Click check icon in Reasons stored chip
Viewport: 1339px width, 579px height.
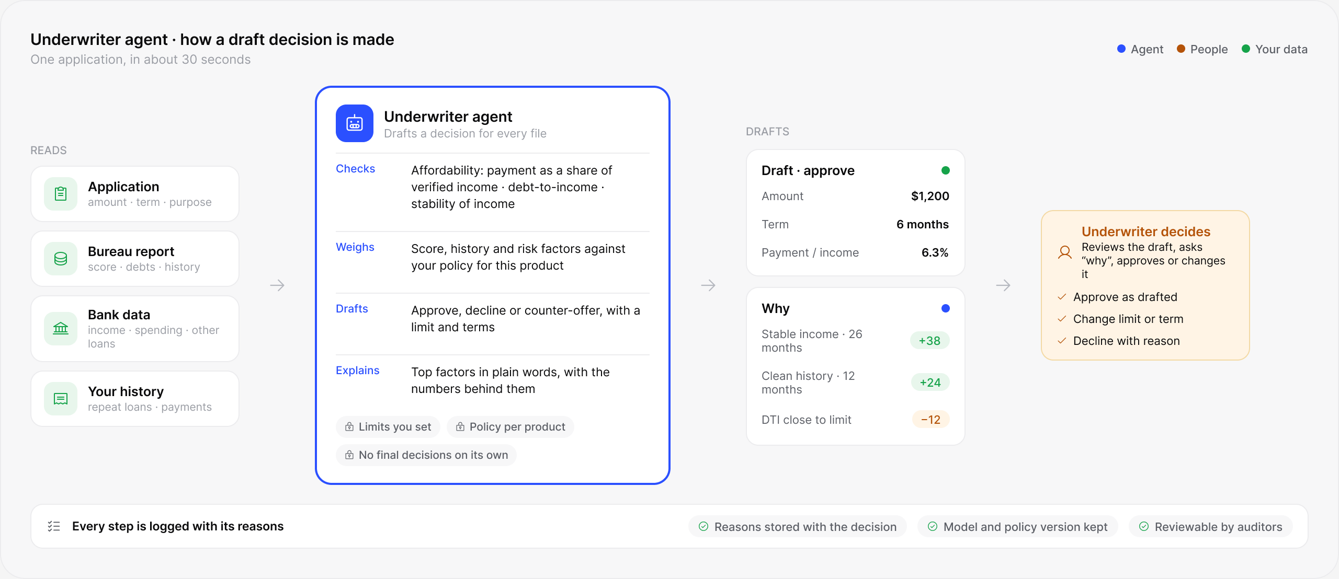point(703,527)
